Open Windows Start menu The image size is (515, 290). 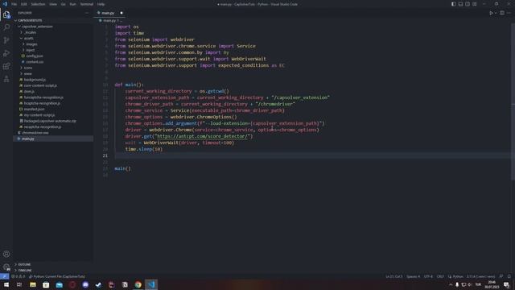(6, 284)
